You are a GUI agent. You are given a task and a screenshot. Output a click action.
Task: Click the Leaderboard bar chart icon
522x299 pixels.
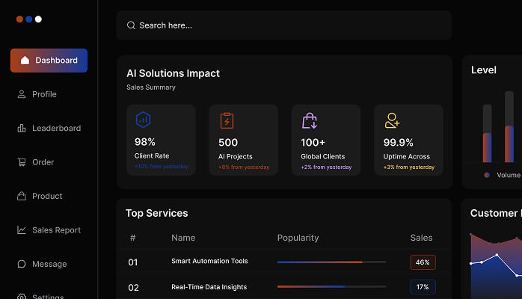pyautogui.click(x=22, y=129)
